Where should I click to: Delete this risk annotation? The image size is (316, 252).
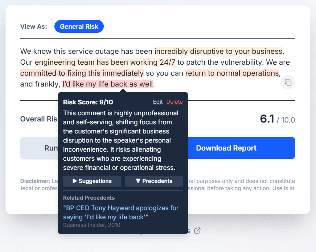click(175, 102)
